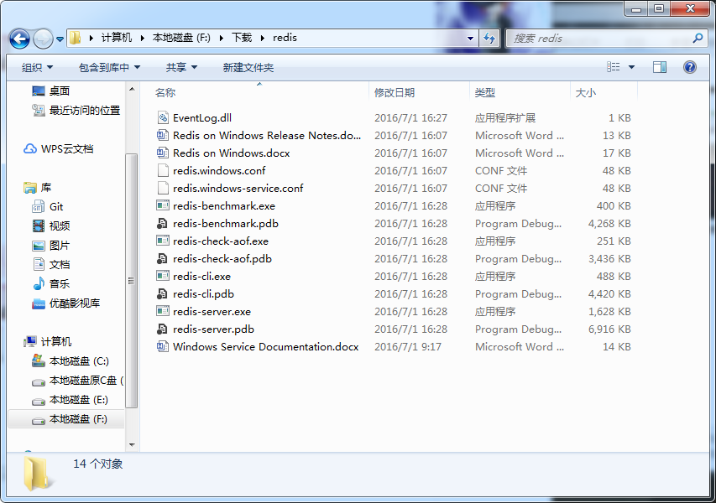Click the sidebar scrollbar thumb
Viewport: 716px width, 503px height.
tap(132, 281)
